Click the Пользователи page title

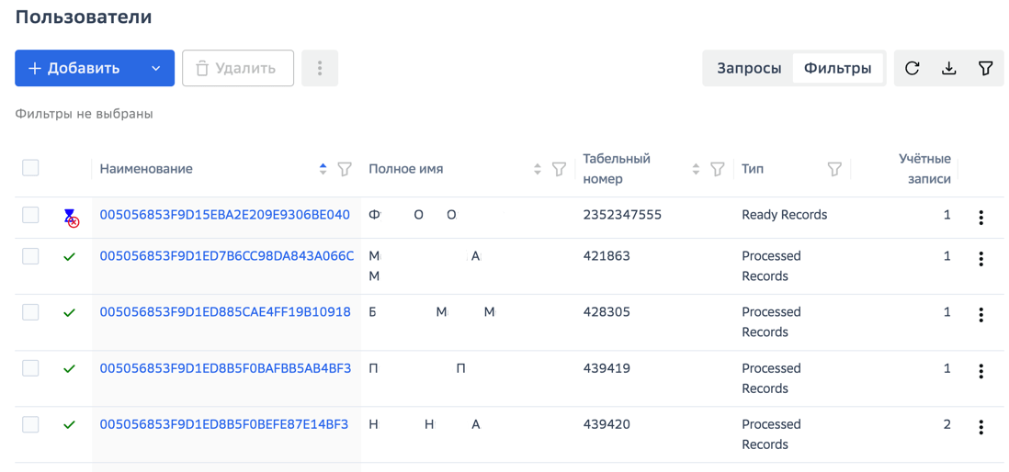84,17
